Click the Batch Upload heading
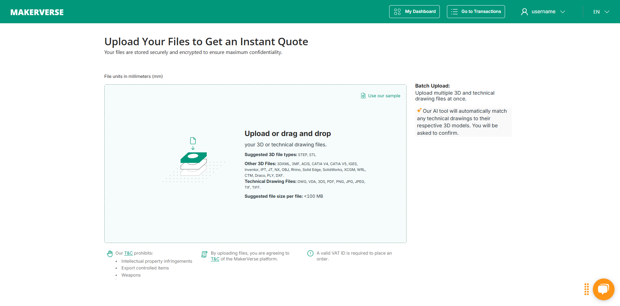This screenshot has width=620, height=306. [432, 86]
